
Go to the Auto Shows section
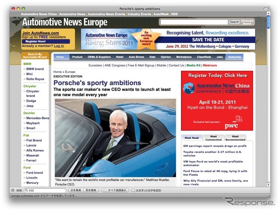[x=136, y=57]
